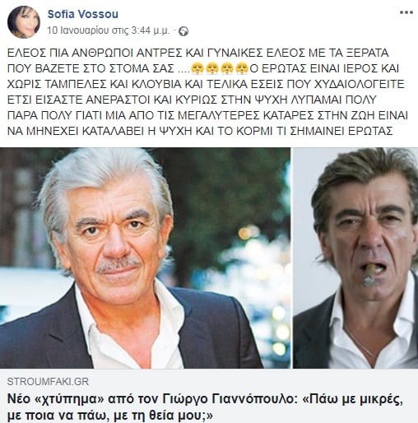418x423 pixels.
Task: Open the post options three-dot menu
Action: tap(406, 13)
